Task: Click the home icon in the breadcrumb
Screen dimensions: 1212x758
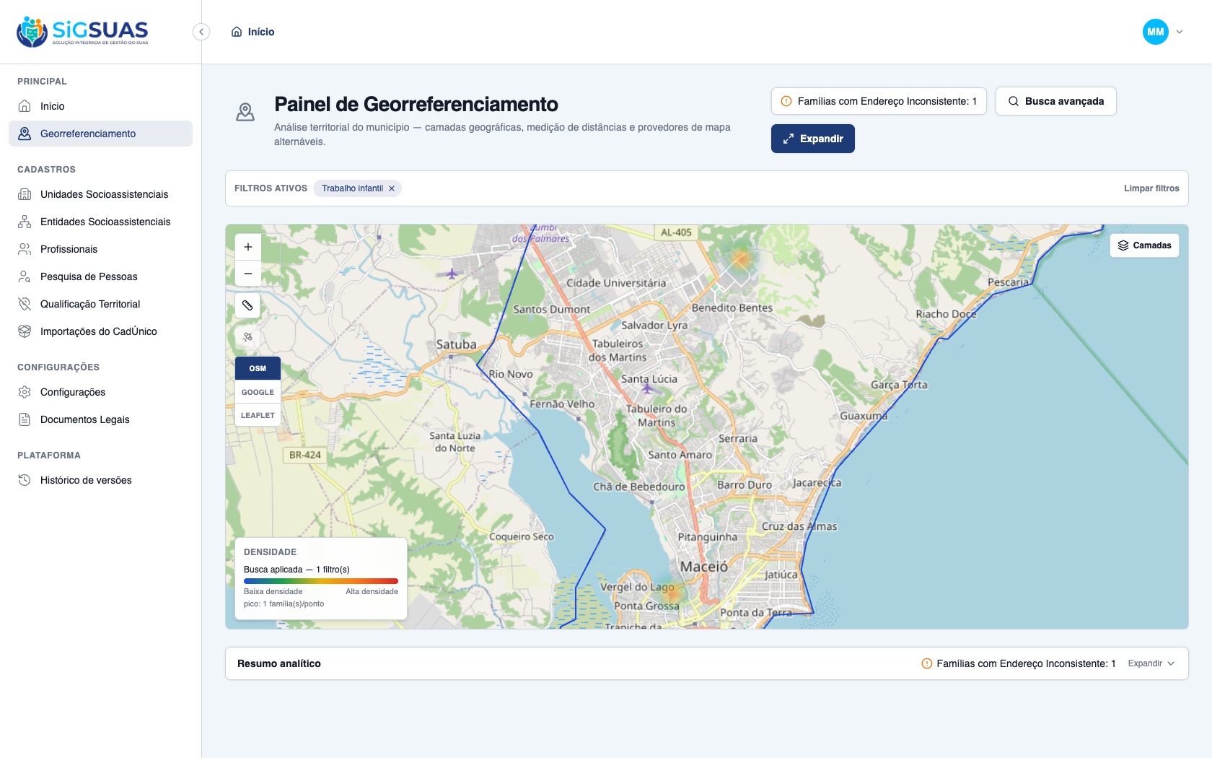Action: pyautogui.click(x=237, y=32)
